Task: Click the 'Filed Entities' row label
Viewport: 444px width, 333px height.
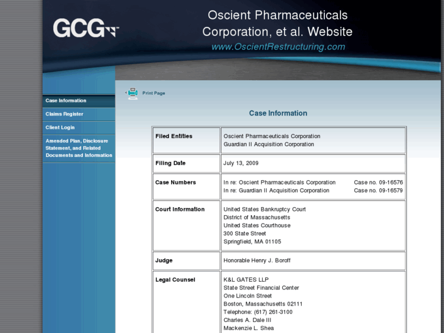Action: 174,136
